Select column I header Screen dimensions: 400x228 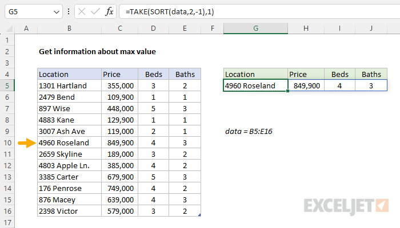(x=339, y=28)
